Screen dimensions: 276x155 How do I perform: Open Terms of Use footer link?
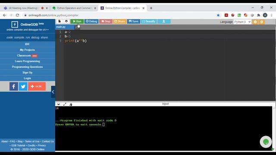click(32, 141)
